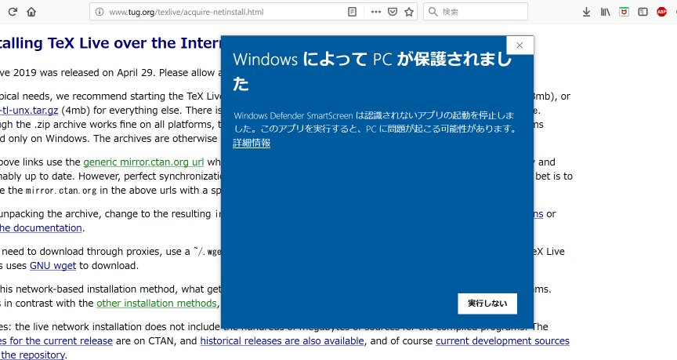Save page to Pocket

tap(393, 12)
